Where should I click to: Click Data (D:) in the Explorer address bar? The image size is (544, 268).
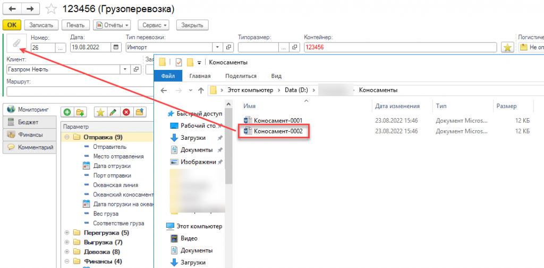pos(296,90)
